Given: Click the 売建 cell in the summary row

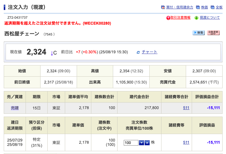Looking at the screenshot, I should pyautogui.click(x=15, y=108).
